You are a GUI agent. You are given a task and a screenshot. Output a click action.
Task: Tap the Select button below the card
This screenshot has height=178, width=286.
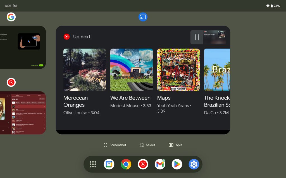(147, 145)
